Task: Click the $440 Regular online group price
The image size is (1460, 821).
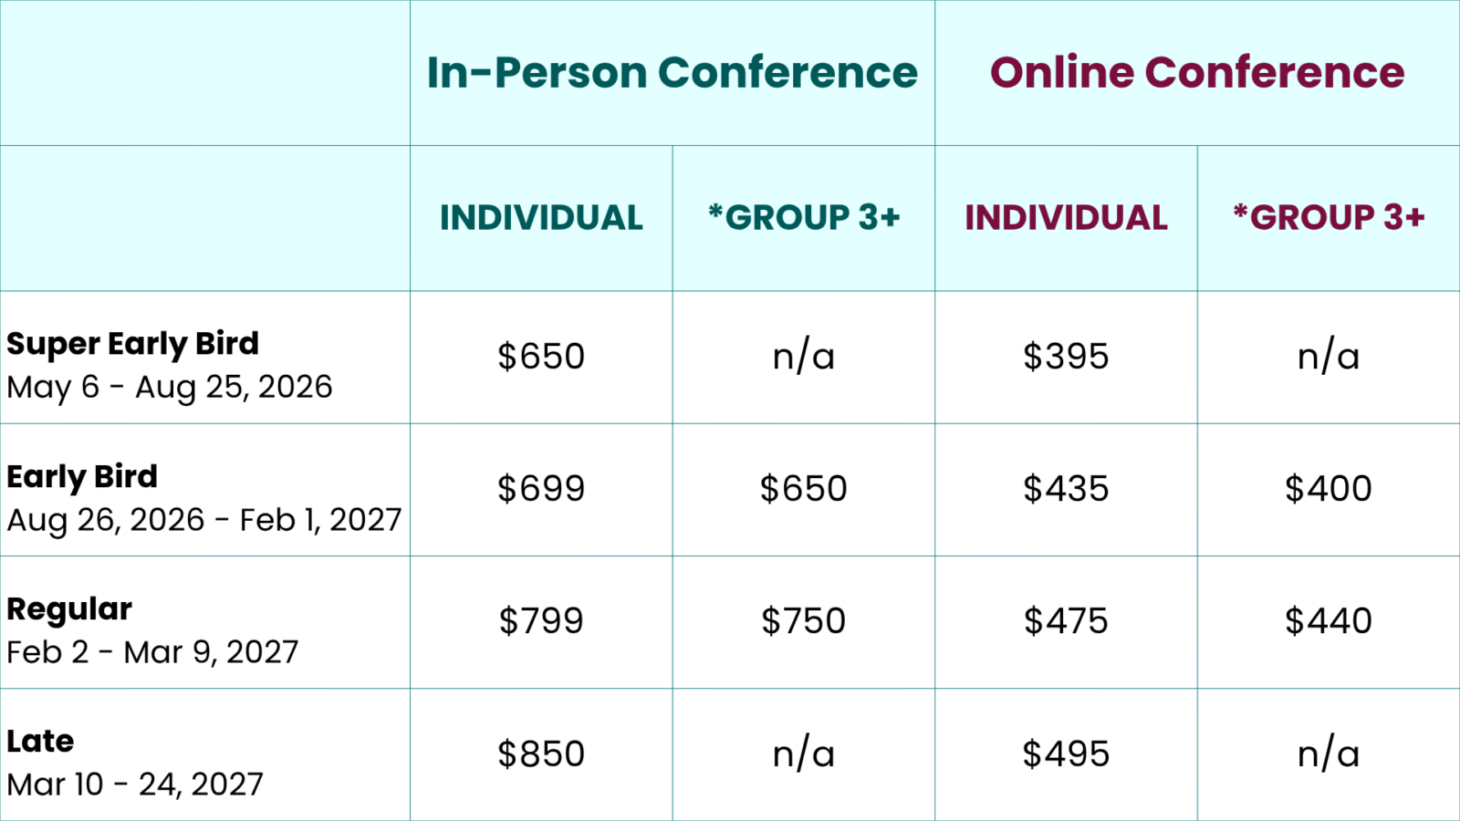Action: [1329, 621]
